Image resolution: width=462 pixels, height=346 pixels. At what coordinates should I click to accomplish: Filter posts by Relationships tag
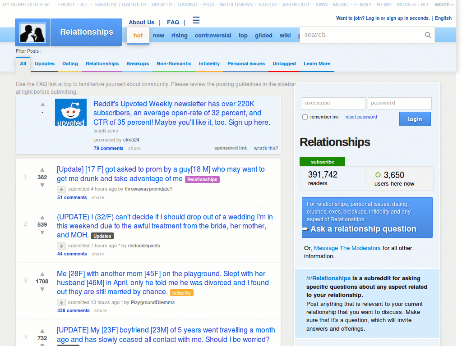pyautogui.click(x=102, y=64)
